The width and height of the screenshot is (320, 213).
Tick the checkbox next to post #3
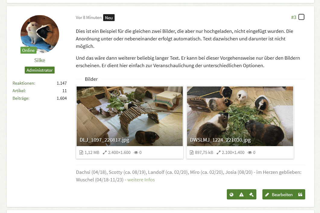(x=301, y=17)
